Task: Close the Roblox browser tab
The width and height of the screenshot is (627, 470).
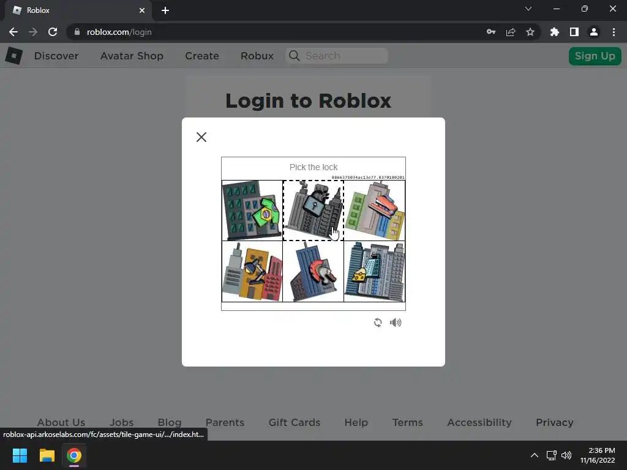Action: point(142,10)
